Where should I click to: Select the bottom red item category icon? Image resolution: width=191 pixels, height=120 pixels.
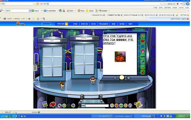pos(143,72)
